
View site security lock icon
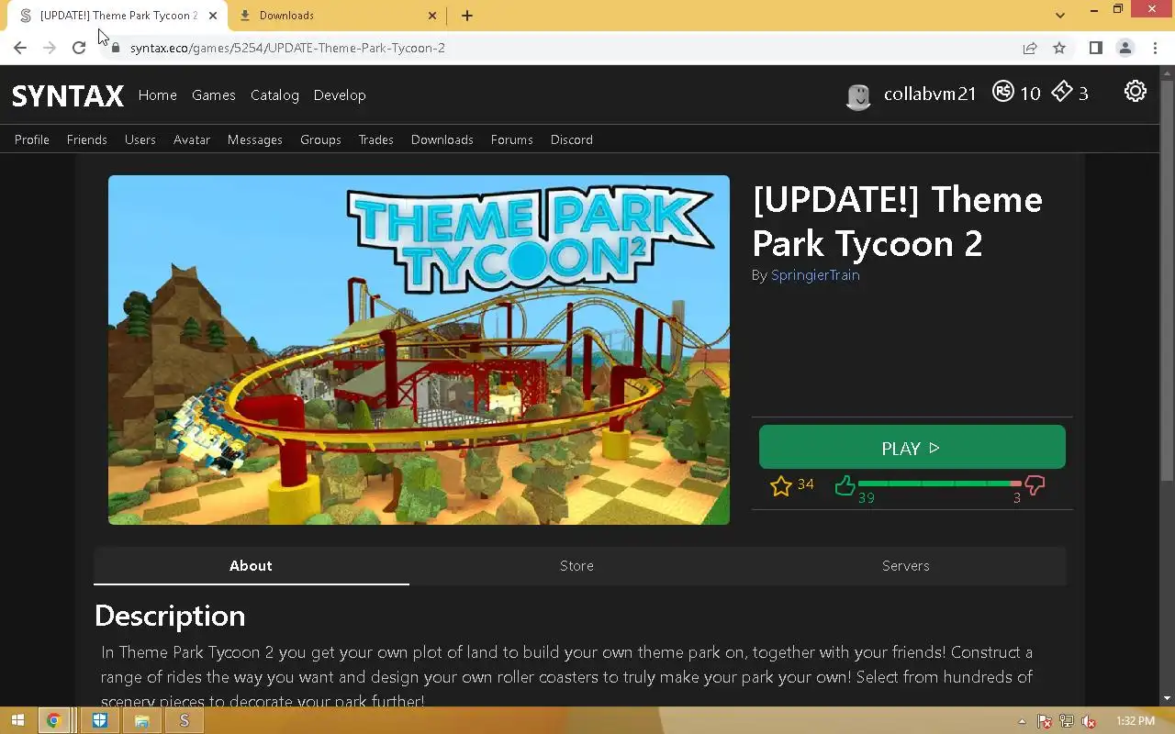point(116,48)
